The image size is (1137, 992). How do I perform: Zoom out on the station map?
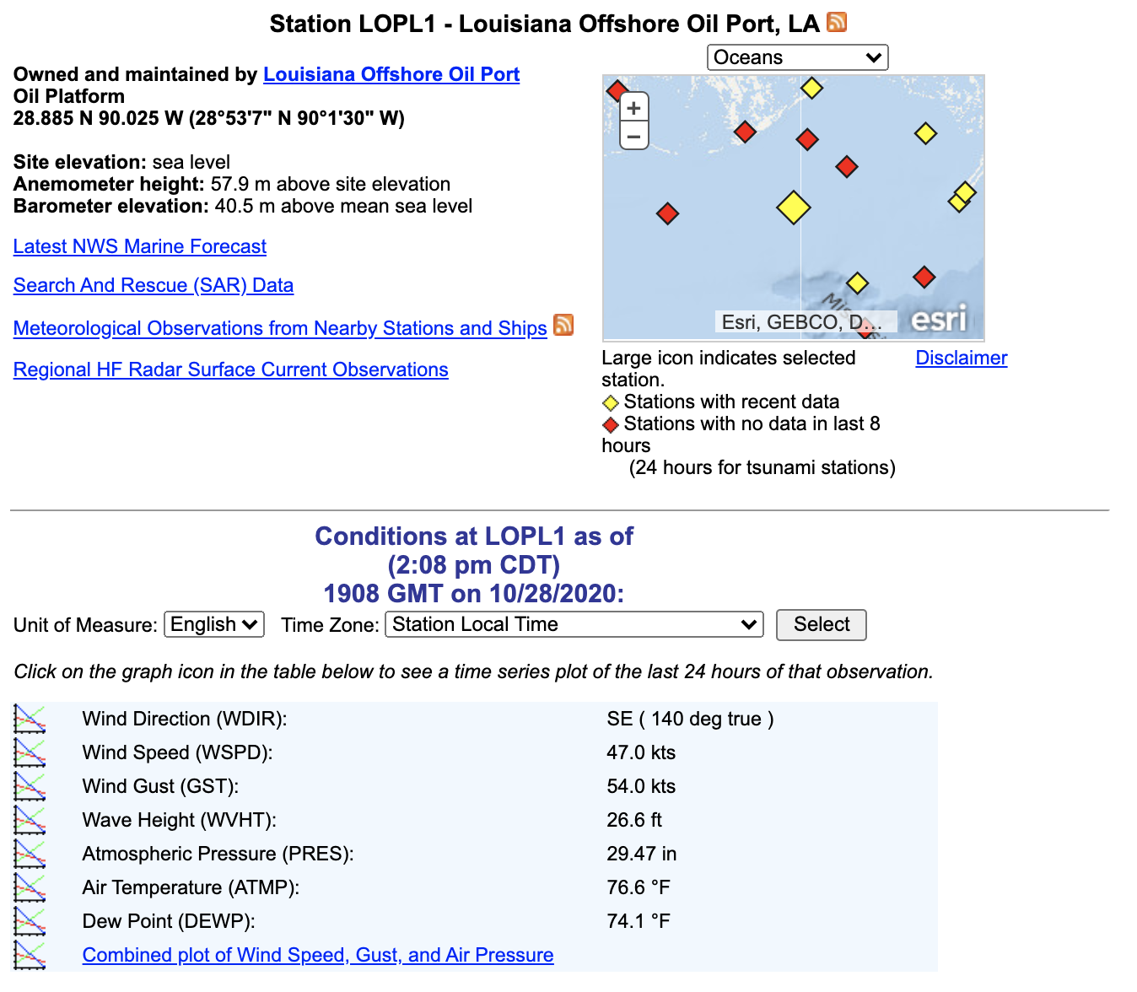pyautogui.click(x=634, y=135)
